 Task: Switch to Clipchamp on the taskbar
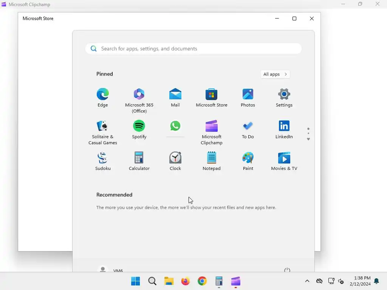coord(236,281)
